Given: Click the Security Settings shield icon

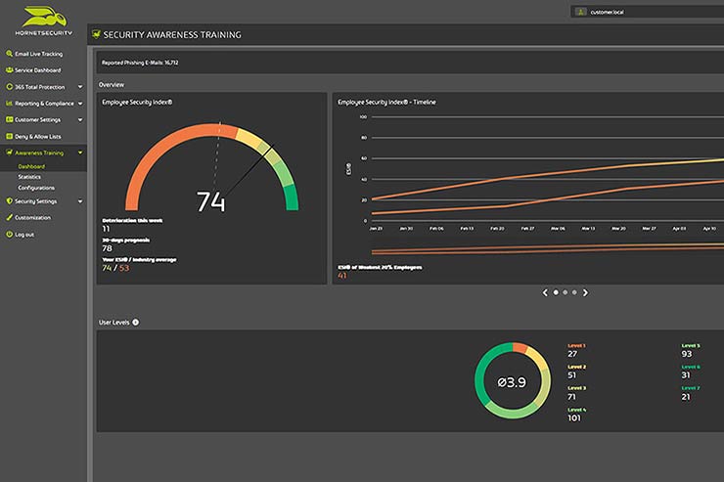Looking at the screenshot, I should pyautogui.click(x=9, y=201).
